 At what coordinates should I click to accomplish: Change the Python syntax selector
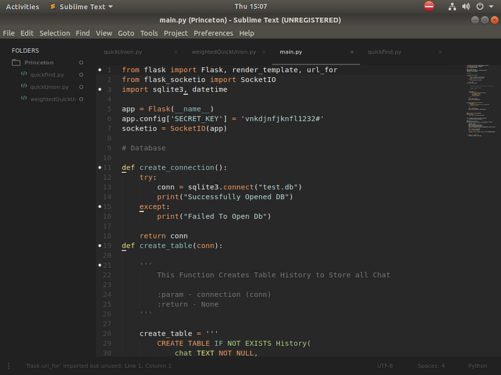tap(477, 366)
